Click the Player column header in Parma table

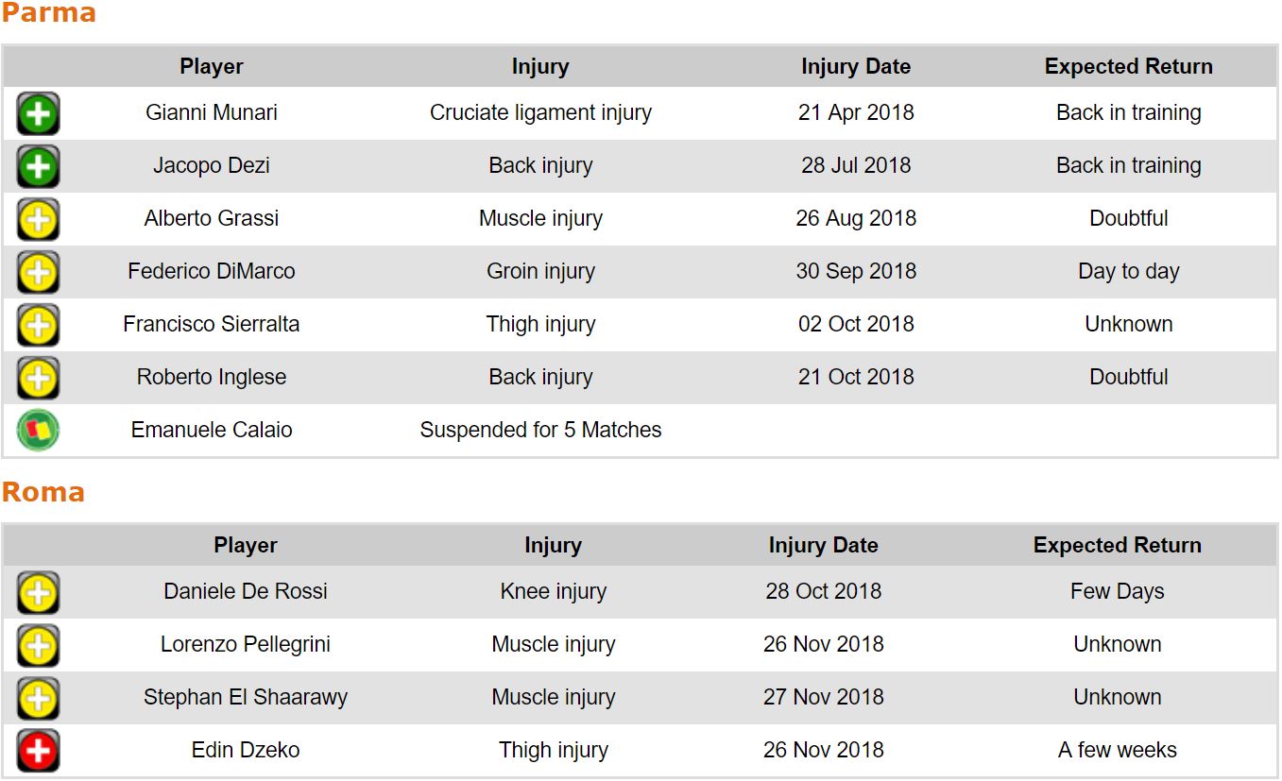tap(212, 67)
